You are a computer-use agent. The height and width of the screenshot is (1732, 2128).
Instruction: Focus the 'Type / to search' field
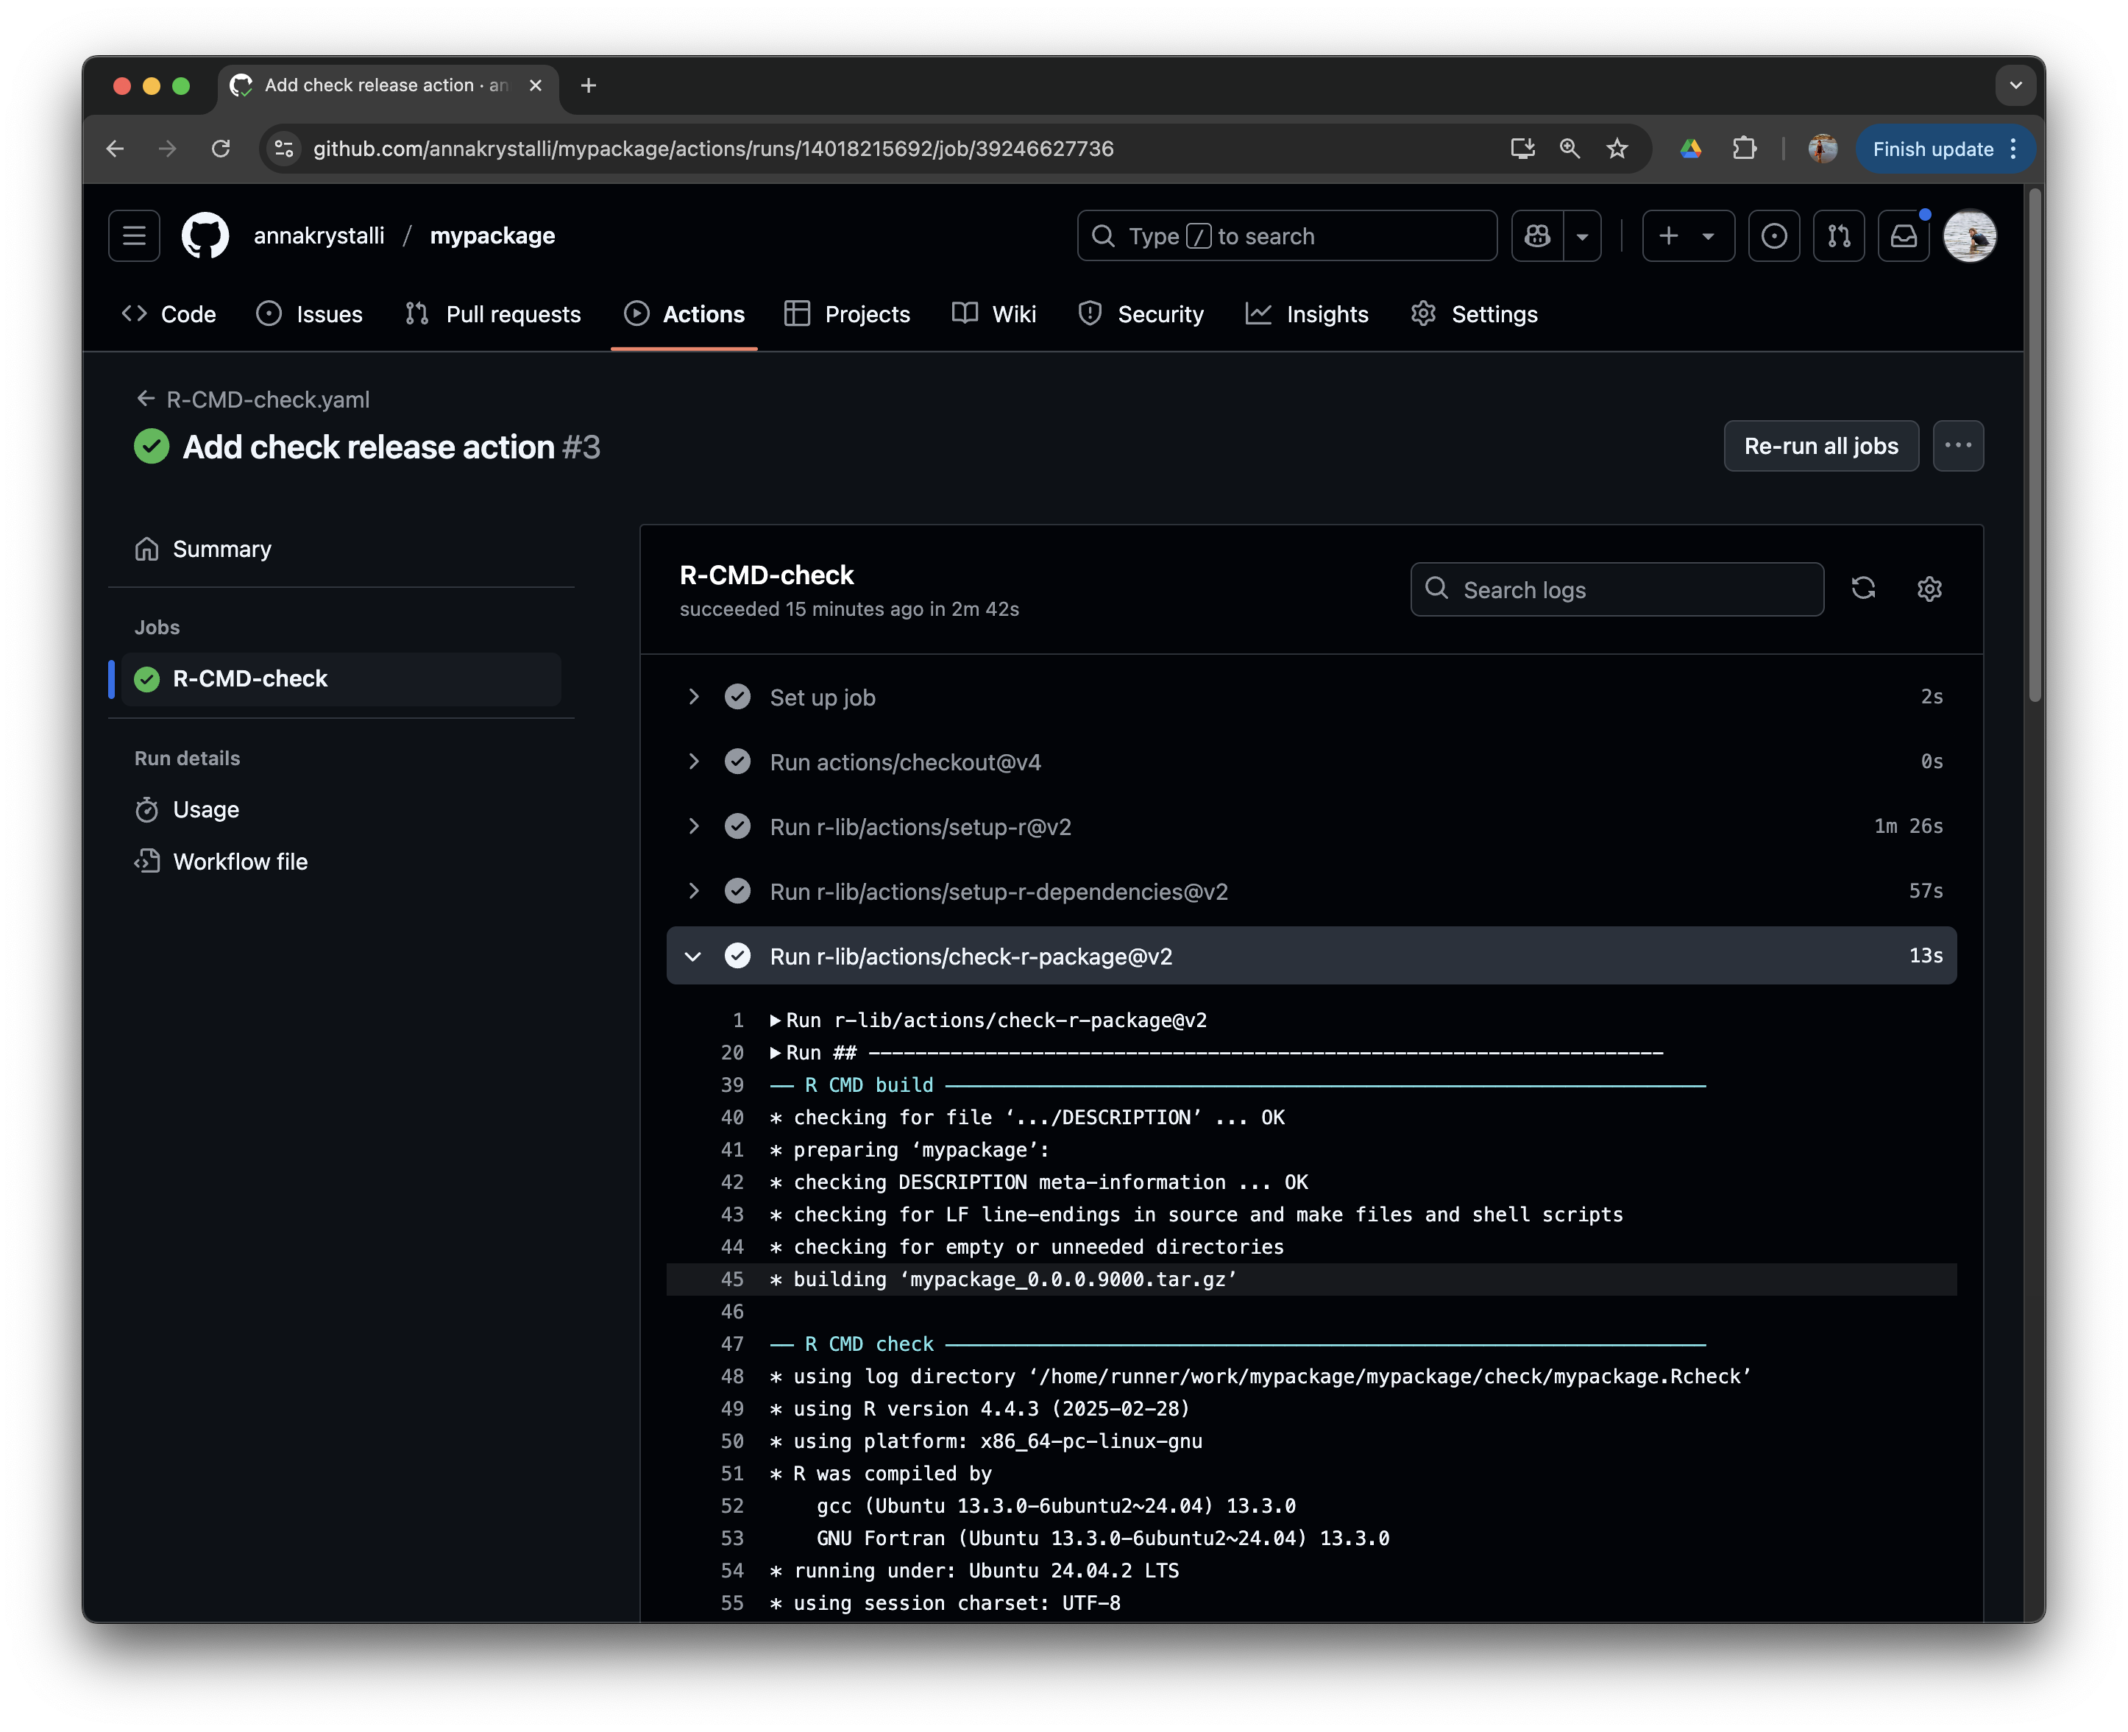(x=1287, y=236)
